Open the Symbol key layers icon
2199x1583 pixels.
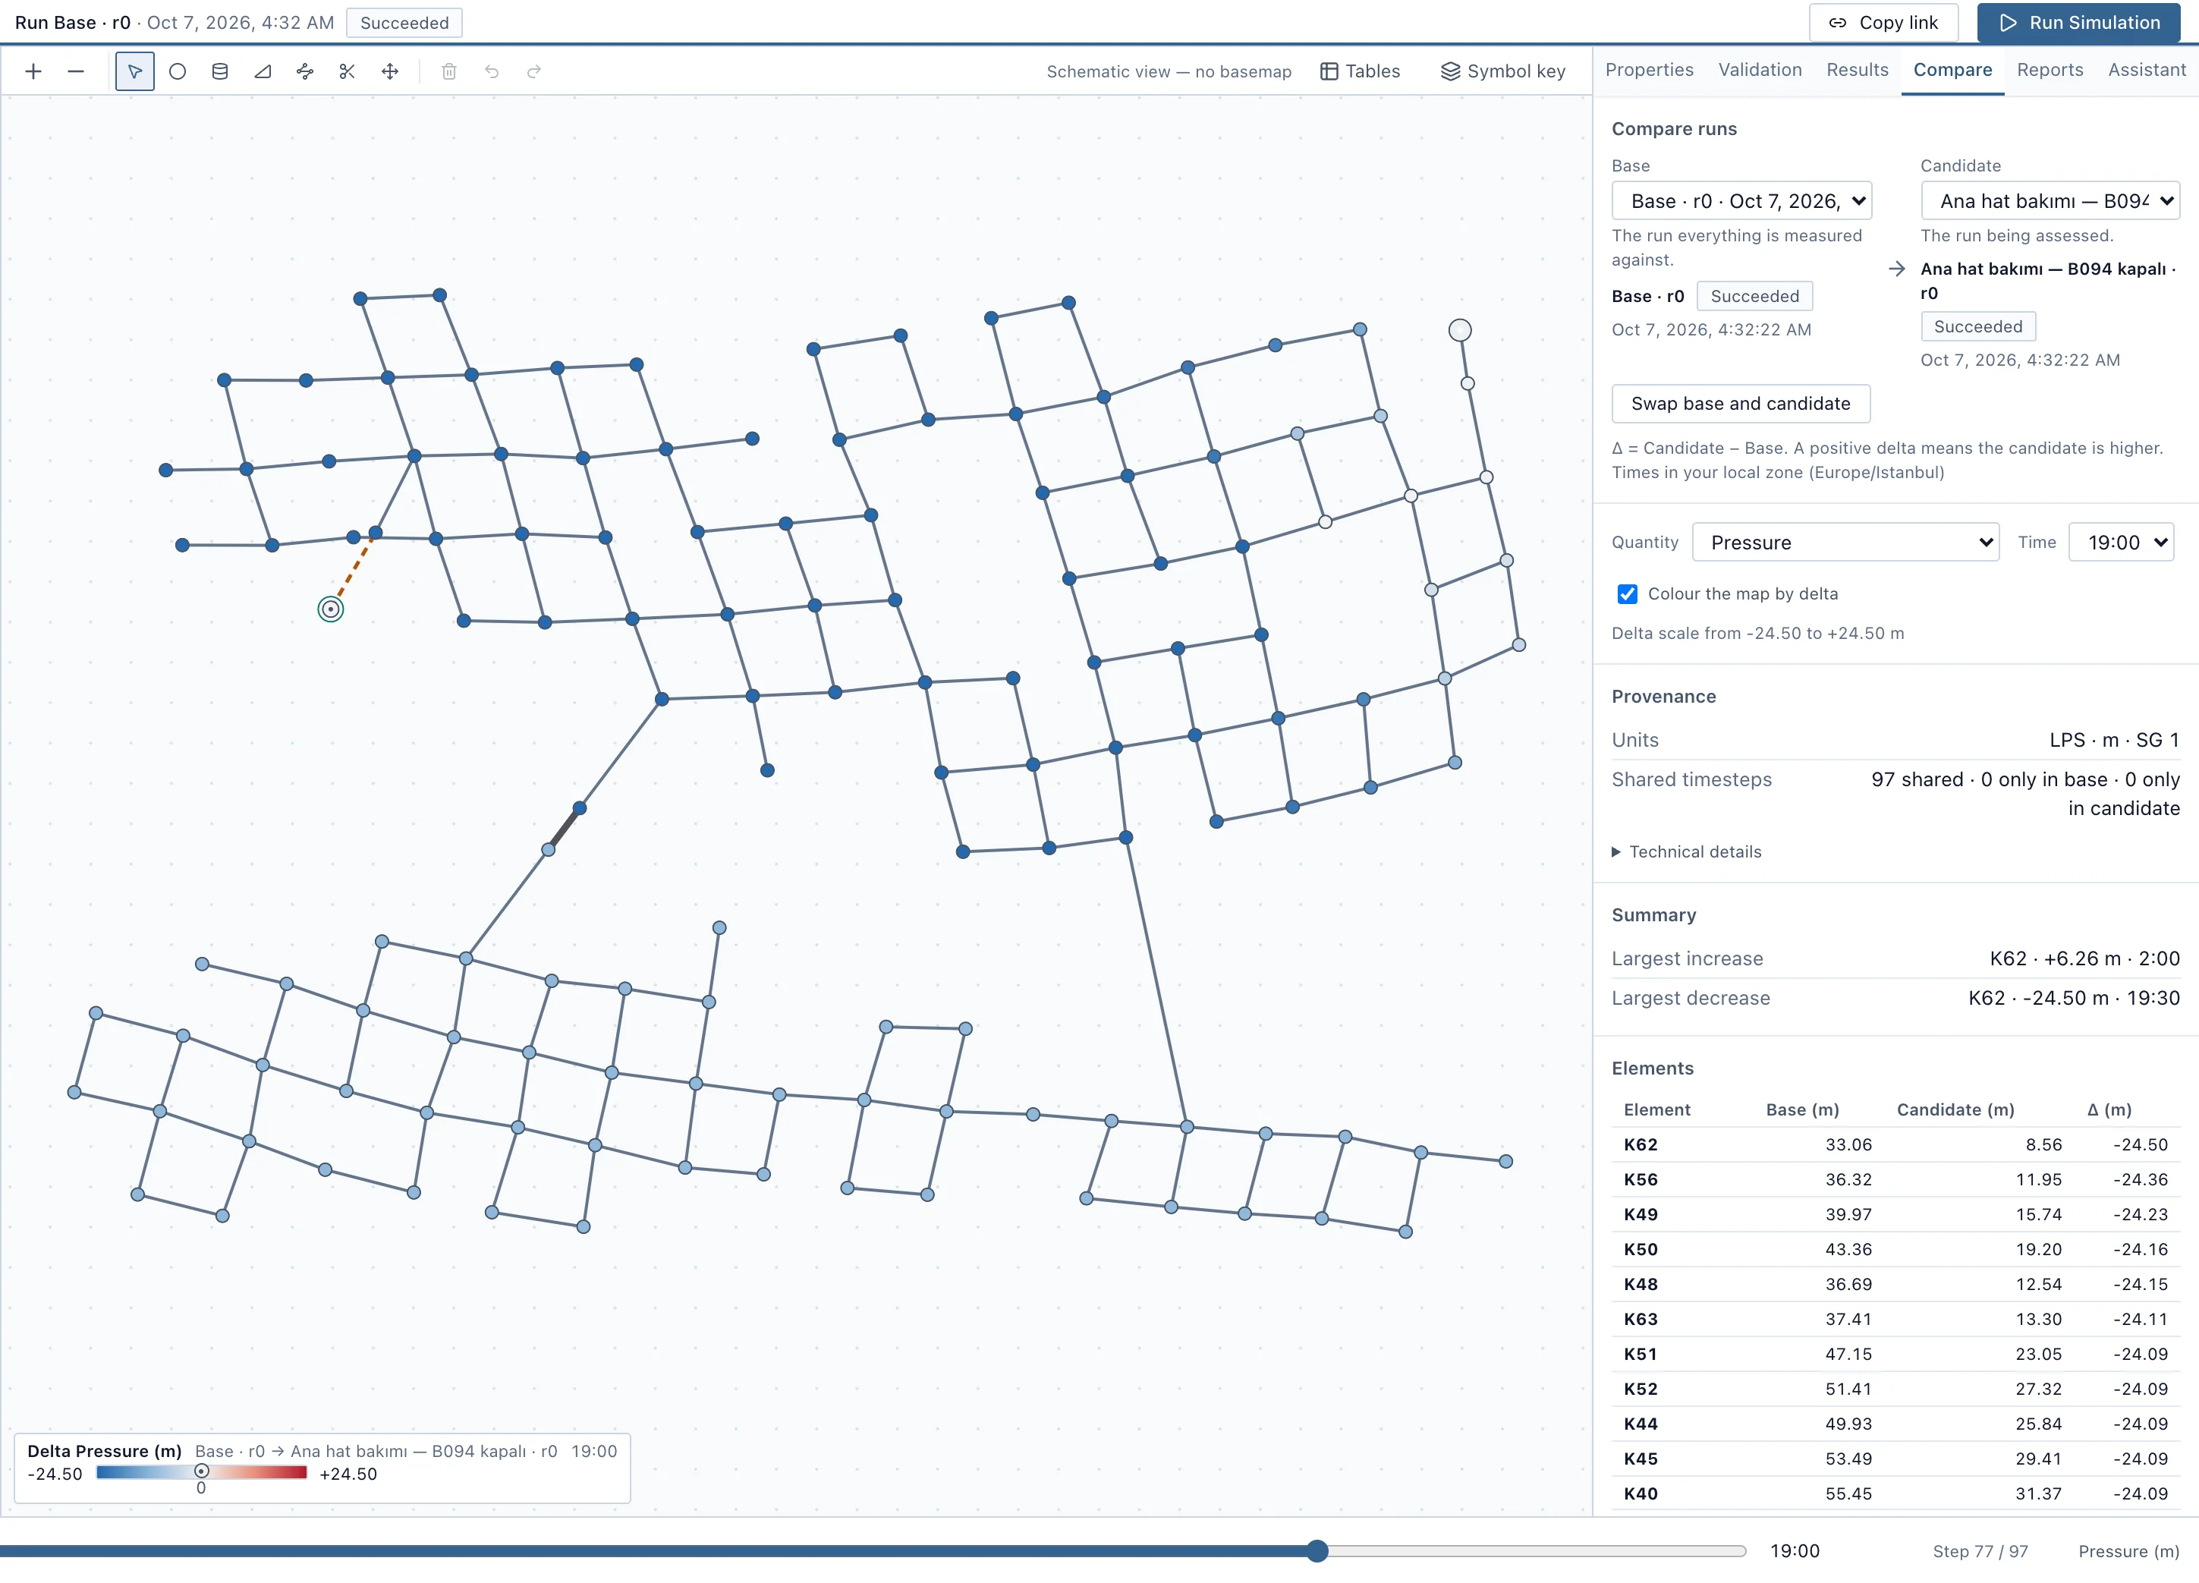click(x=1449, y=72)
